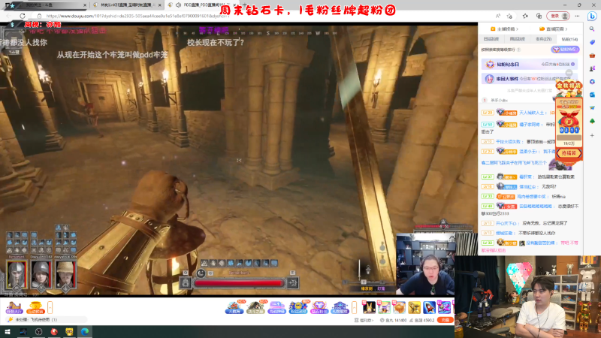Expand the gift activities arrow
Image resolution: width=601 pixels, height=338 pixels.
[x=354, y=307]
